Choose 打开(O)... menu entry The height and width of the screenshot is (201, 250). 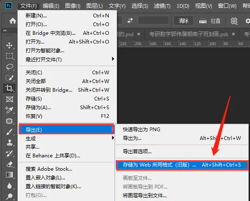tap(68, 24)
